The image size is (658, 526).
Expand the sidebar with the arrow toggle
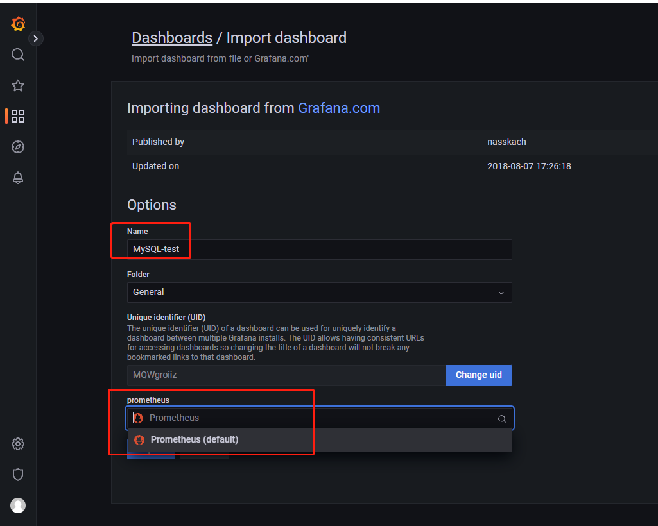pos(36,38)
